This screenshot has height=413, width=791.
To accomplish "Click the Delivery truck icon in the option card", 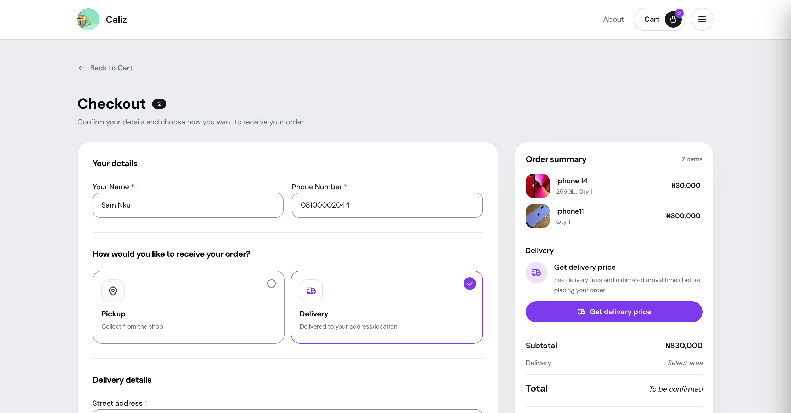I will click(x=311, y=291).
